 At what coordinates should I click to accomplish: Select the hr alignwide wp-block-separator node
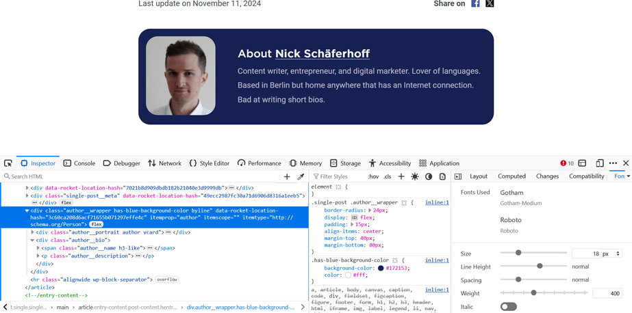[x=92, y=280]
